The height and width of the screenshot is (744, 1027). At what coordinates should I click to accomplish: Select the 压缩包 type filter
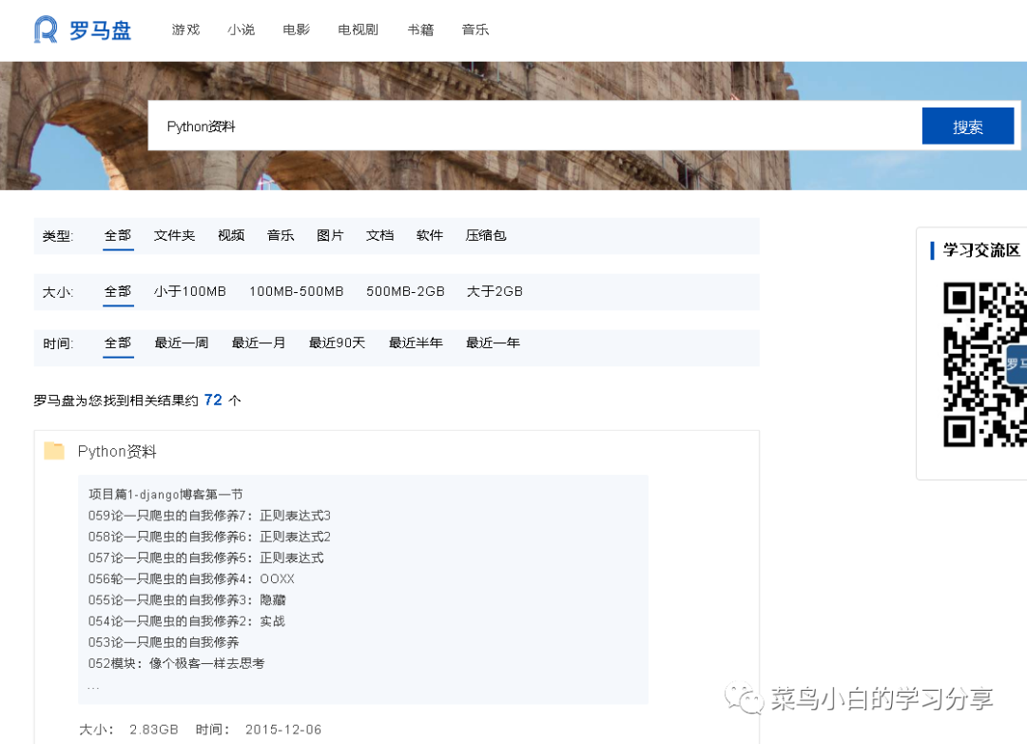(x=486, y=235)
